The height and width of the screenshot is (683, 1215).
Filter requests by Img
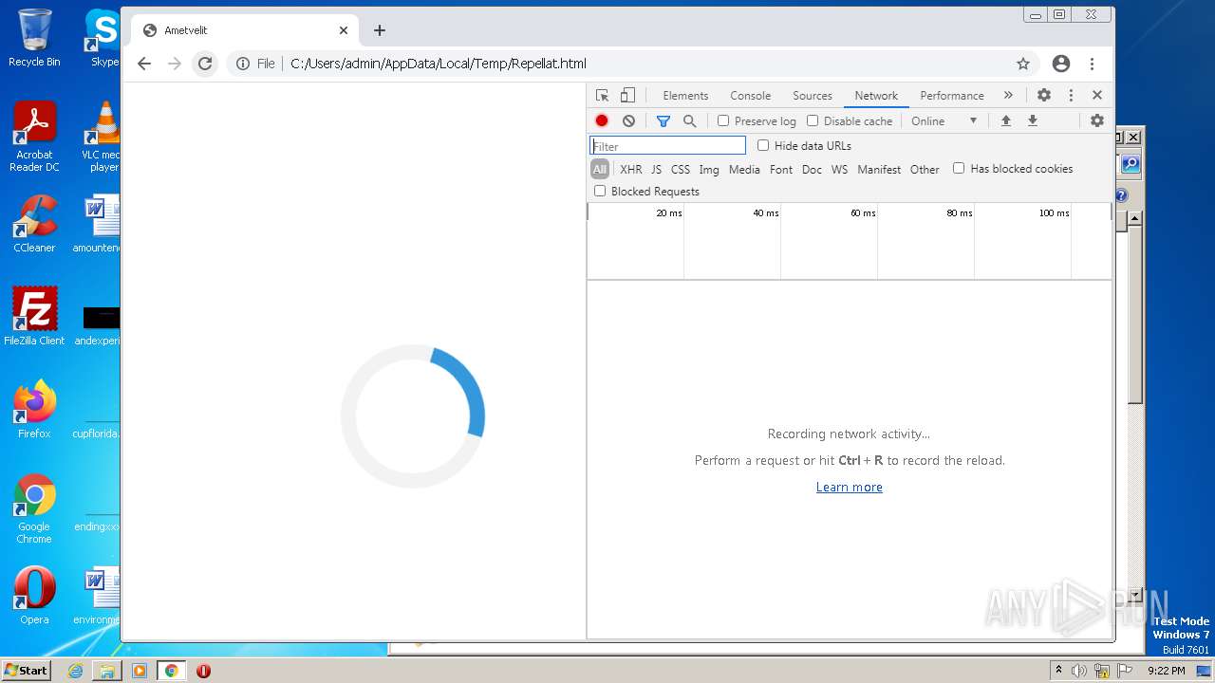click(709, 170)
